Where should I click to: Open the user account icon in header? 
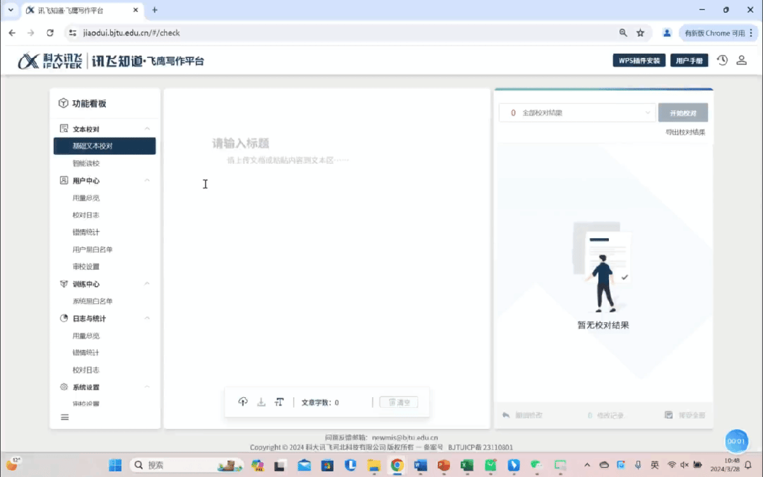pyautogui.click(x=741, y=60)
